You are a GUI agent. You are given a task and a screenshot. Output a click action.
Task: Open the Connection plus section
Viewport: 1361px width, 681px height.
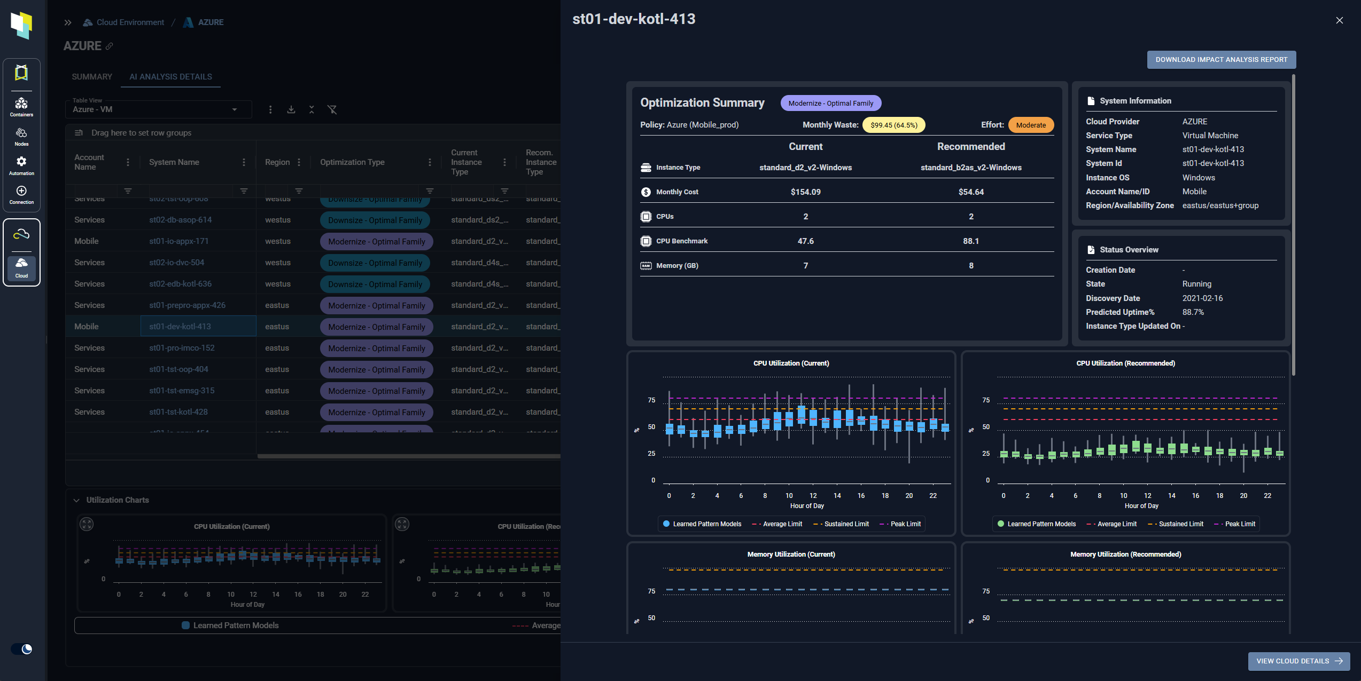click(21, 195)
